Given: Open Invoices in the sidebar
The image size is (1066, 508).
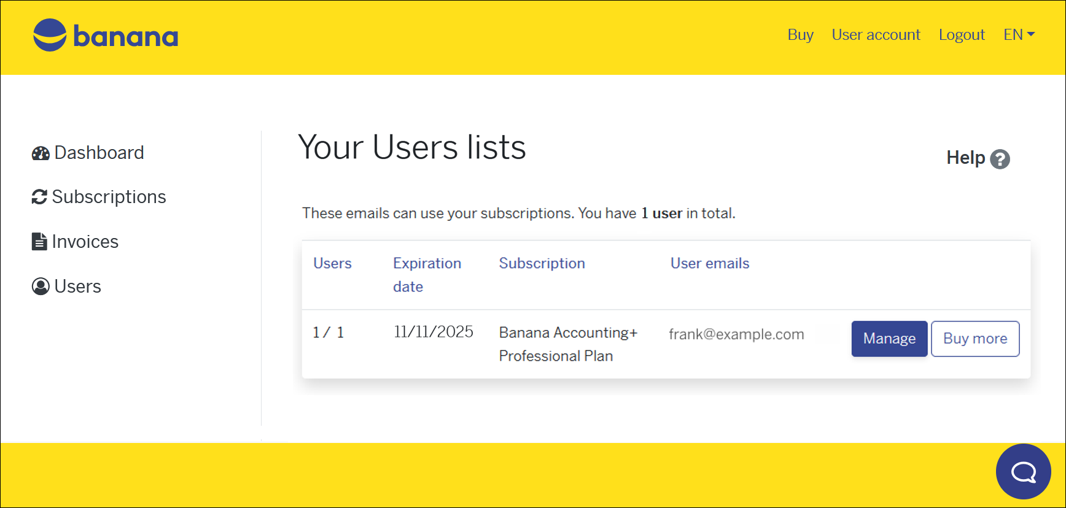Looking at the screenshot, I should click(x=75, y=242).
